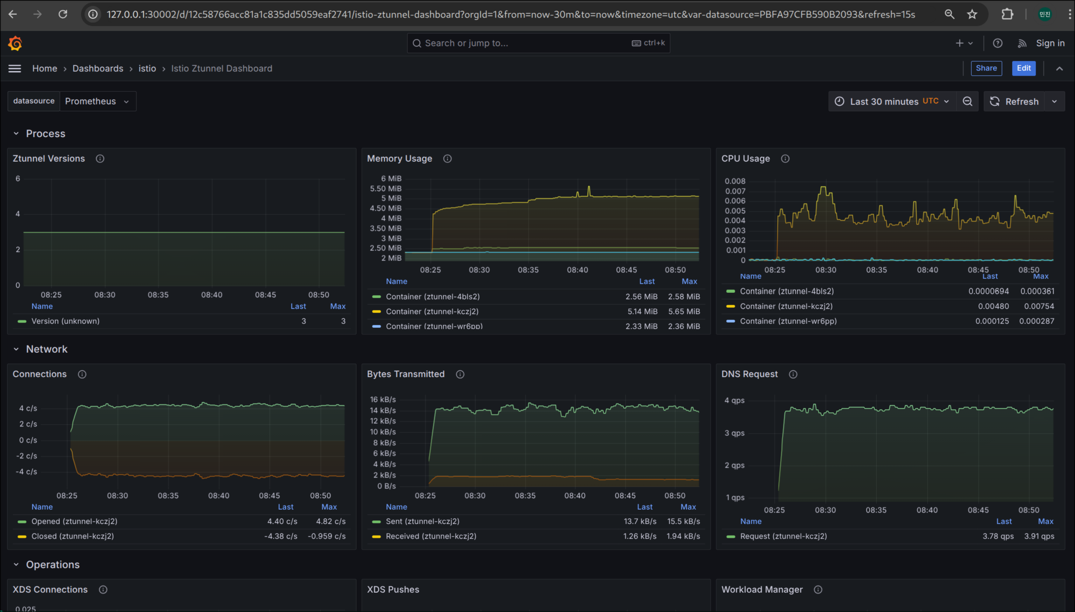Image resolution: width=1075 pixels, height=612 pixels.
Task: Open browser extensions puzzle icon
Action: (x=1007, y=14)
